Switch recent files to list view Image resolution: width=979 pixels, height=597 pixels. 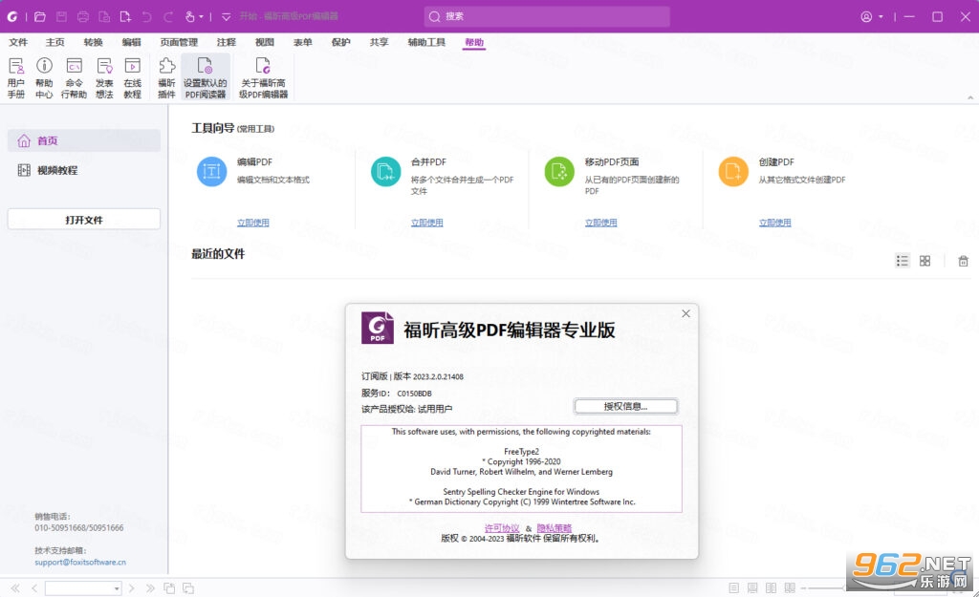click(x=903, y=261)
